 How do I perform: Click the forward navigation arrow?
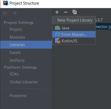(14, 13)
